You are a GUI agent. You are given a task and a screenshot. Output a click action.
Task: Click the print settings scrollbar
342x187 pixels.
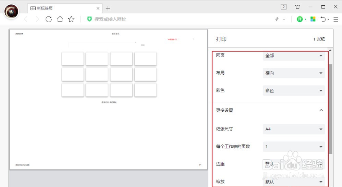click(330, 109)
